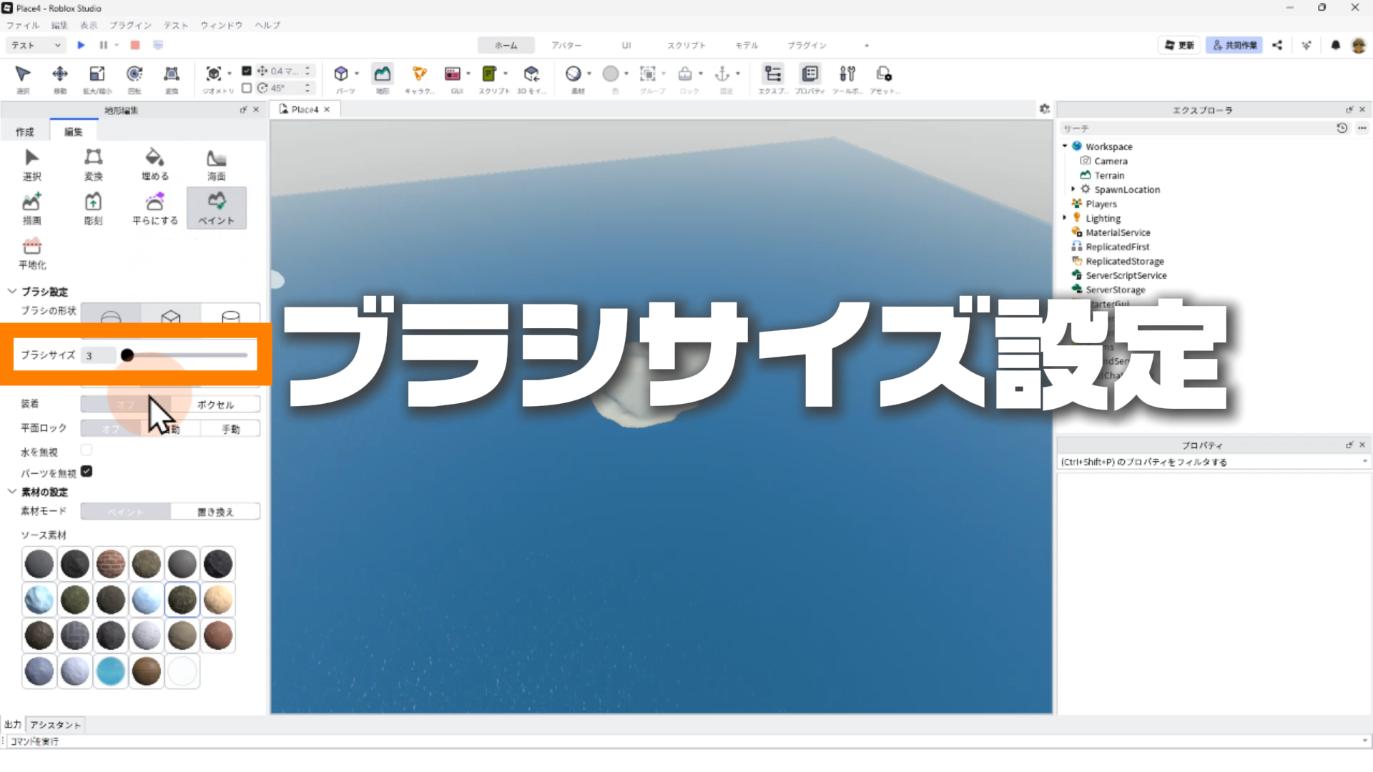The image size is (1373, 772).
Task: Select the 平らにする (Flatten) tool
Action: click(154, 209)
